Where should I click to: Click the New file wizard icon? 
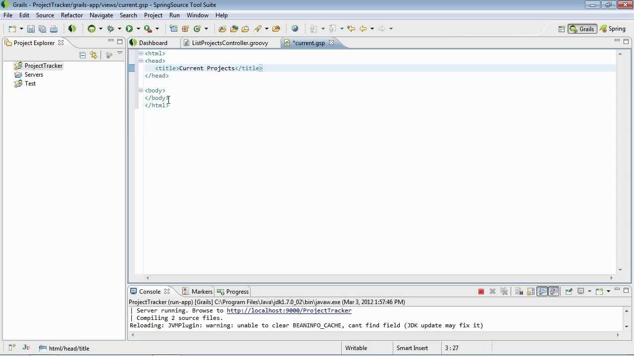pos(12,29)
